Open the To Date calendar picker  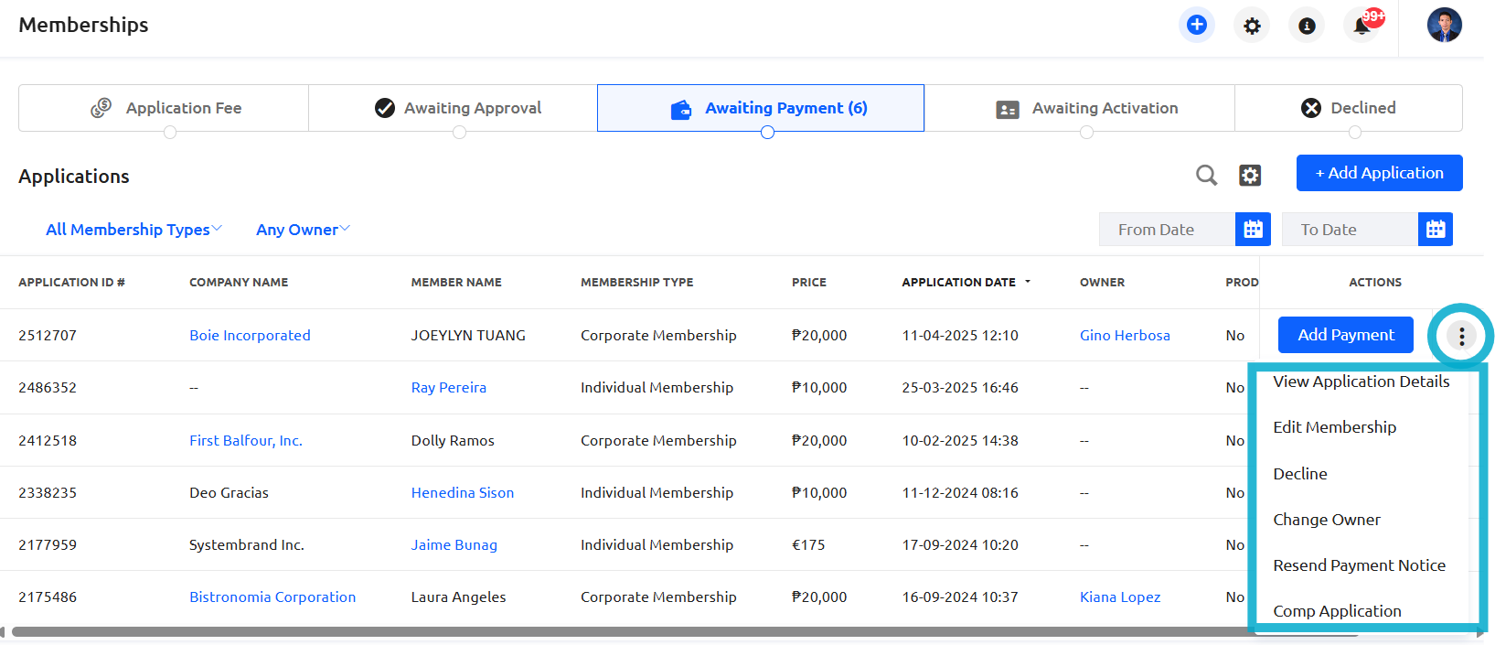(x=1436, y=230)
